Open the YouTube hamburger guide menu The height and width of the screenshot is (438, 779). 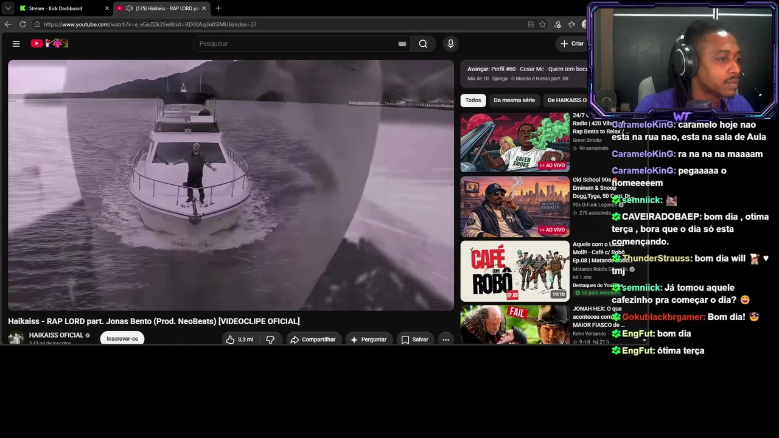[x=16, y=44]
